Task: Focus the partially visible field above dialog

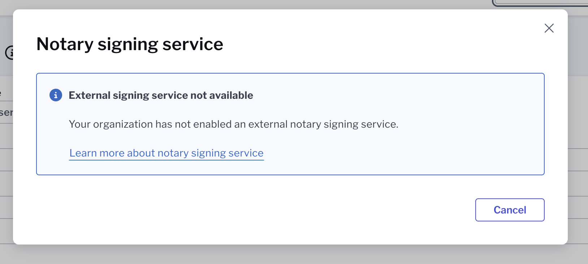Action: point(540,3)
